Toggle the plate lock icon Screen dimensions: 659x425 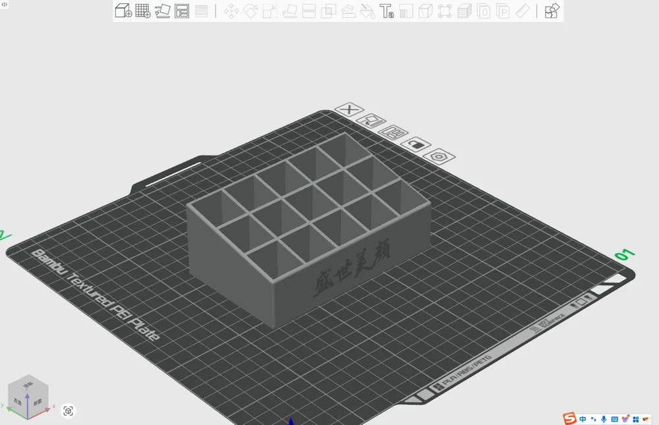click(416, 145)
